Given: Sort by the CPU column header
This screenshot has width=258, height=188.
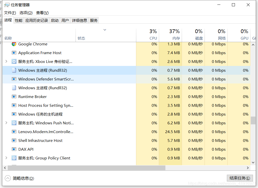Looking at the screenshot, I should coord(148,35).
